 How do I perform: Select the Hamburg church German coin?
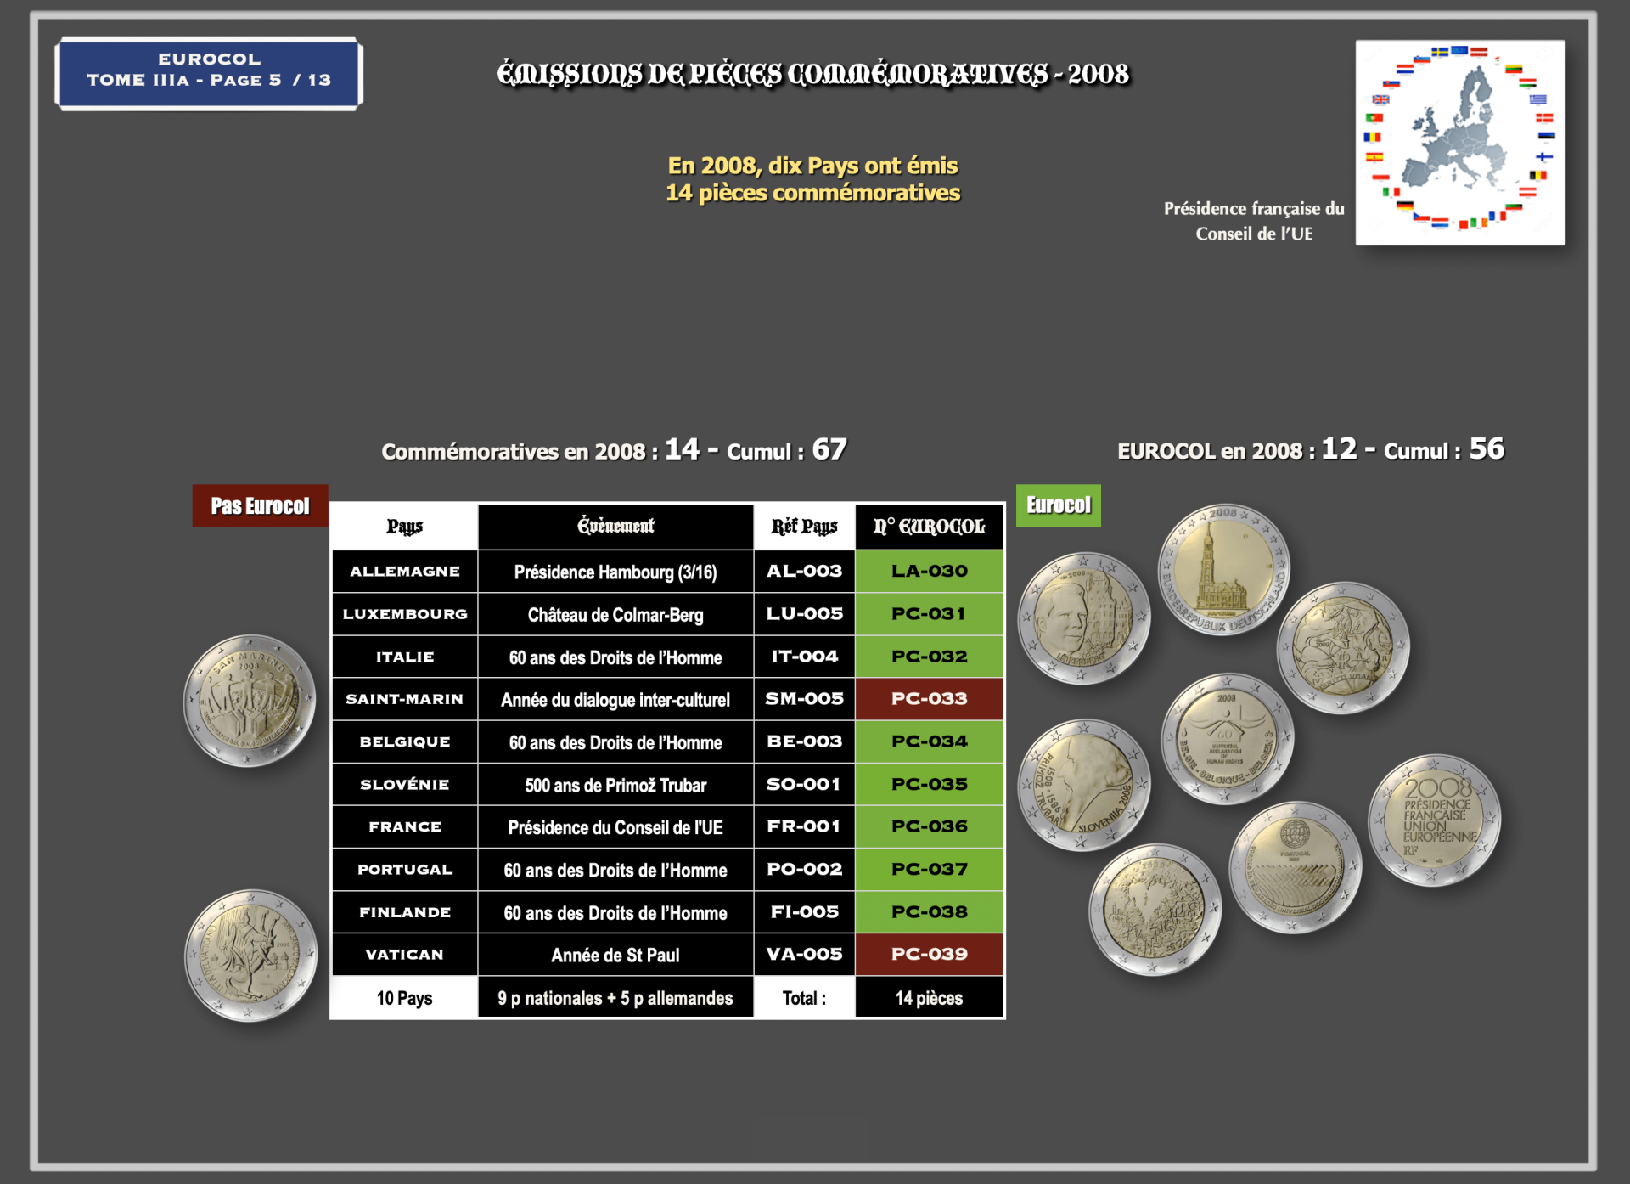point(1224,569)
